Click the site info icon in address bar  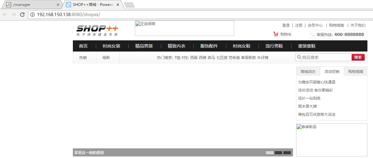(33, 15)
